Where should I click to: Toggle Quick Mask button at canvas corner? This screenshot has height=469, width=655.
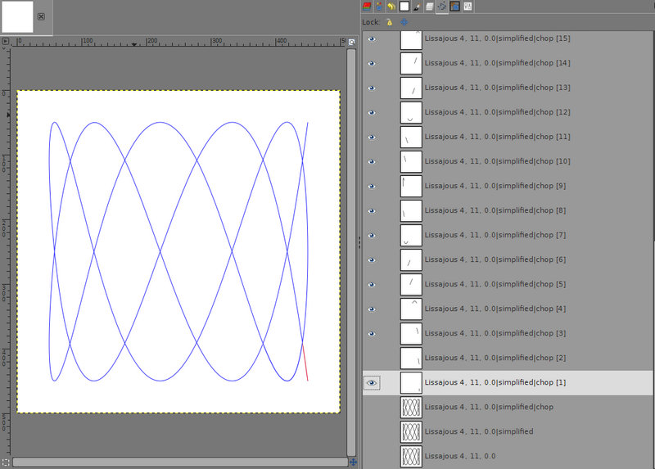(7, 462)
